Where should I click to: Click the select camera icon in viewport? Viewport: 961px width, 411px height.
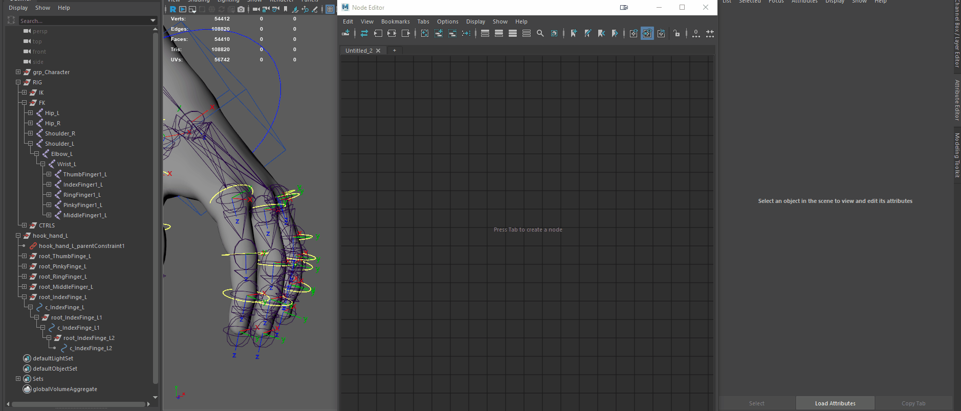coord(256,9)
